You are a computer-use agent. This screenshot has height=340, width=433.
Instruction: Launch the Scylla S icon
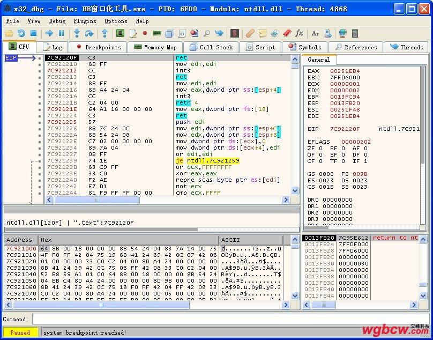(x=234, y=33)
